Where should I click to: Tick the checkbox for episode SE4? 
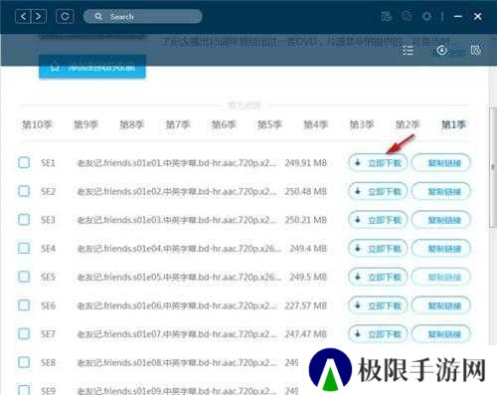point(24,248)
